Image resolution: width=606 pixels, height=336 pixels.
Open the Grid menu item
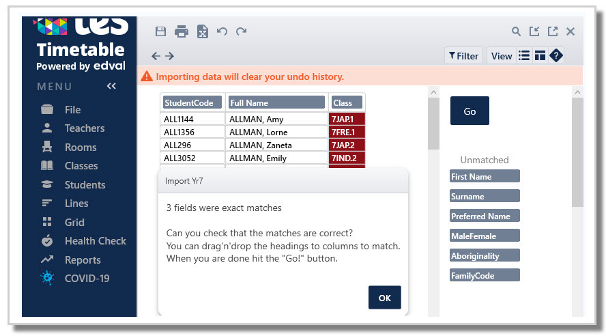click(74, 223)
